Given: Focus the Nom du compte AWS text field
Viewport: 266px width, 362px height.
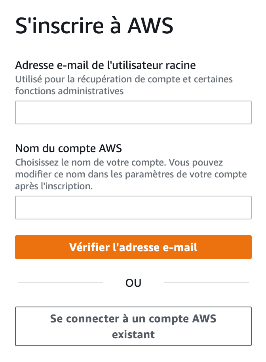Looking at the screenshot, I should [133, 207].
